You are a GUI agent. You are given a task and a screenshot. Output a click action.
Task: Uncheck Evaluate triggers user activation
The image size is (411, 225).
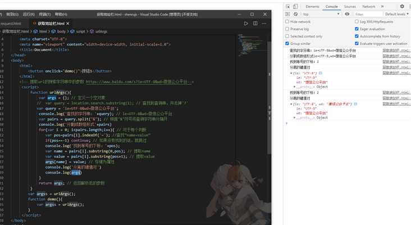point(357,43)
